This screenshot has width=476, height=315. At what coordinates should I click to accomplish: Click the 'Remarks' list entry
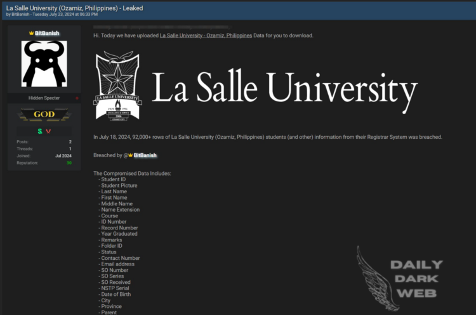point(110,240)
